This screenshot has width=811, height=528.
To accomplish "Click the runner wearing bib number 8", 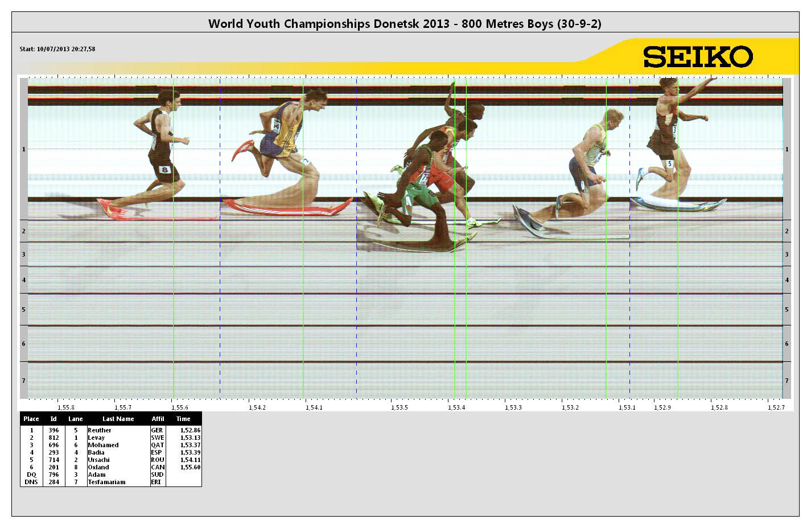I will click(x=162, y=148).
